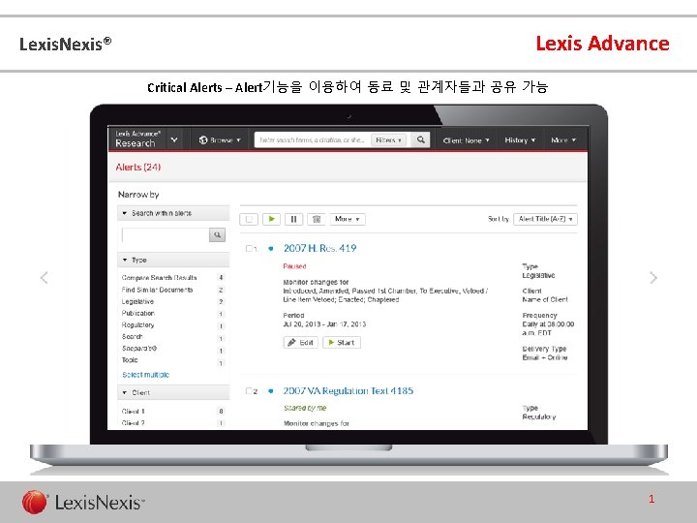Screen dimensions: 697x523
Task: Click the red Paused status text
Action: (x=294, y=266)
